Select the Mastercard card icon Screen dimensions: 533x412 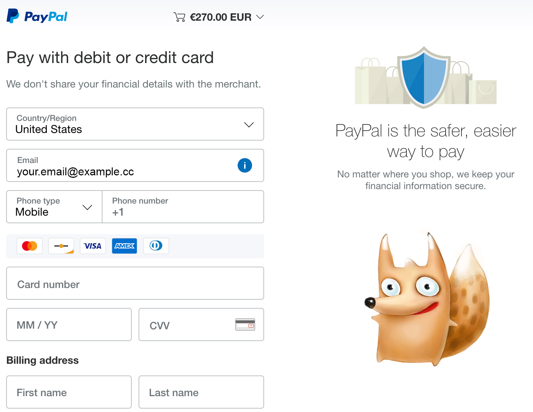(x=30, y=246)
